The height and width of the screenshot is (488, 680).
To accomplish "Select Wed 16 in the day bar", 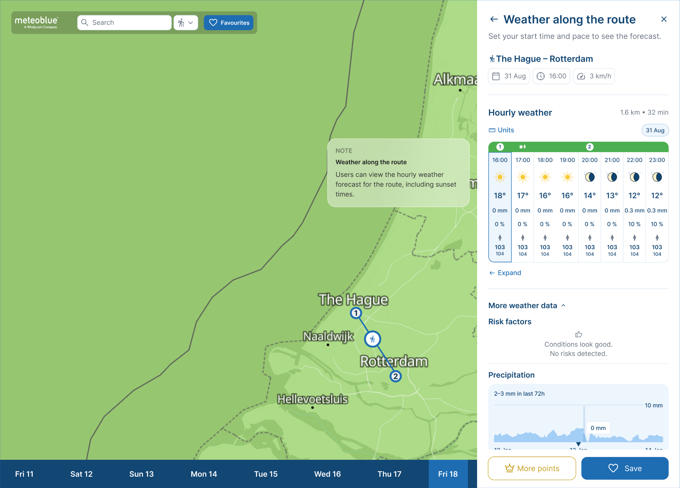I will coord(328,474).
